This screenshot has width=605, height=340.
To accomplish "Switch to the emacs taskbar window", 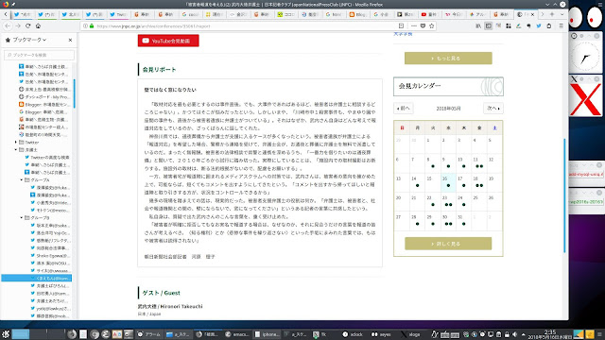I will [237, 334].
